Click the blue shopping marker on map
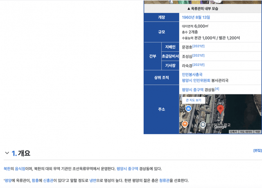 point(188,109)
